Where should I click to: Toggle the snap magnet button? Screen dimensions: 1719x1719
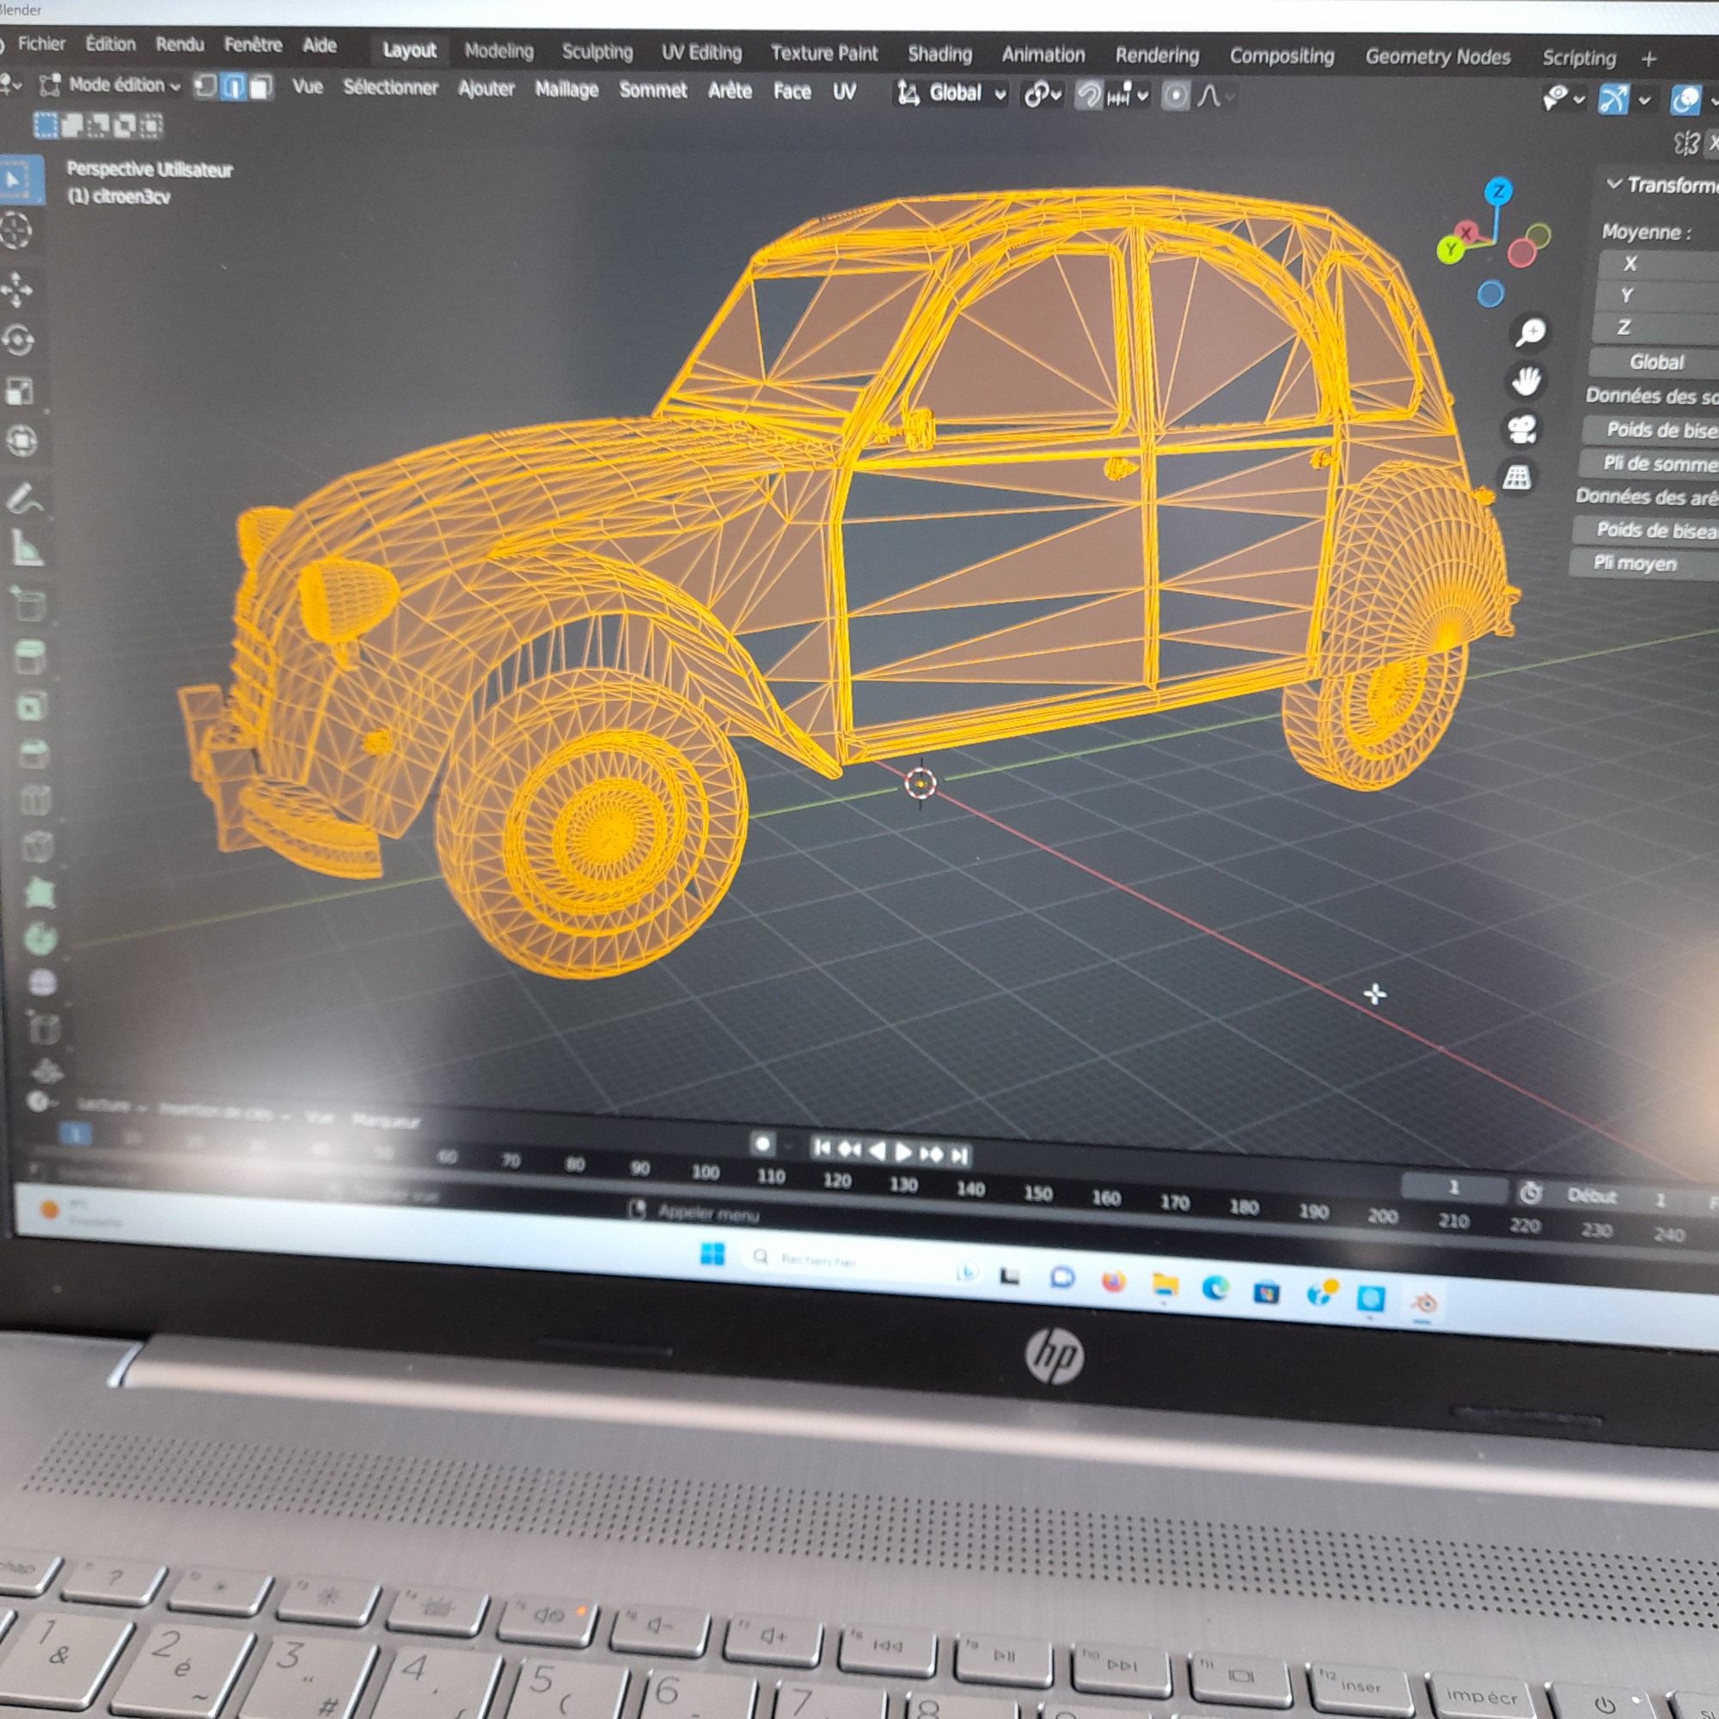pos(1088,95)
